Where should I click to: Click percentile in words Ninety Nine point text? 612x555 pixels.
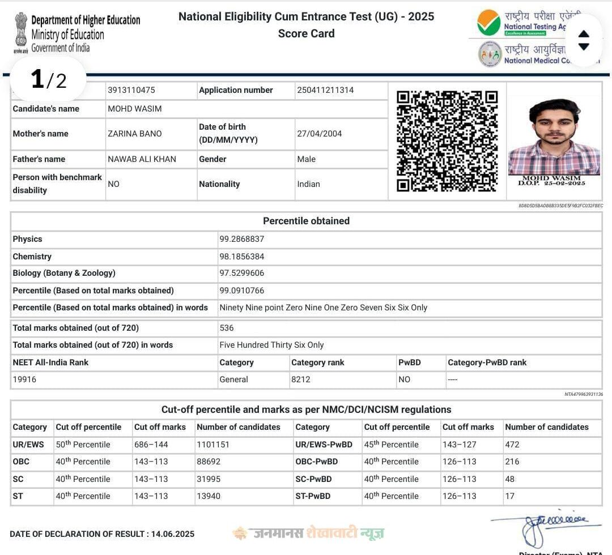coord(323,308)
